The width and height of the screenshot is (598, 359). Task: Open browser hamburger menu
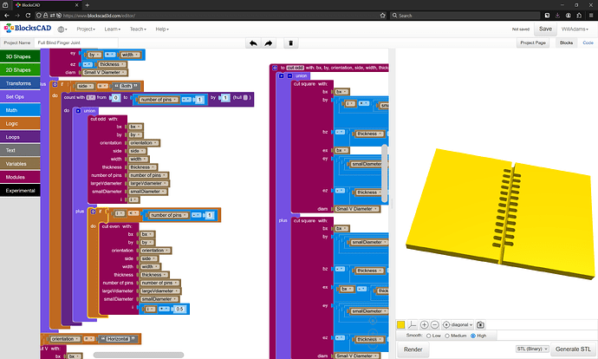(591, 16)
